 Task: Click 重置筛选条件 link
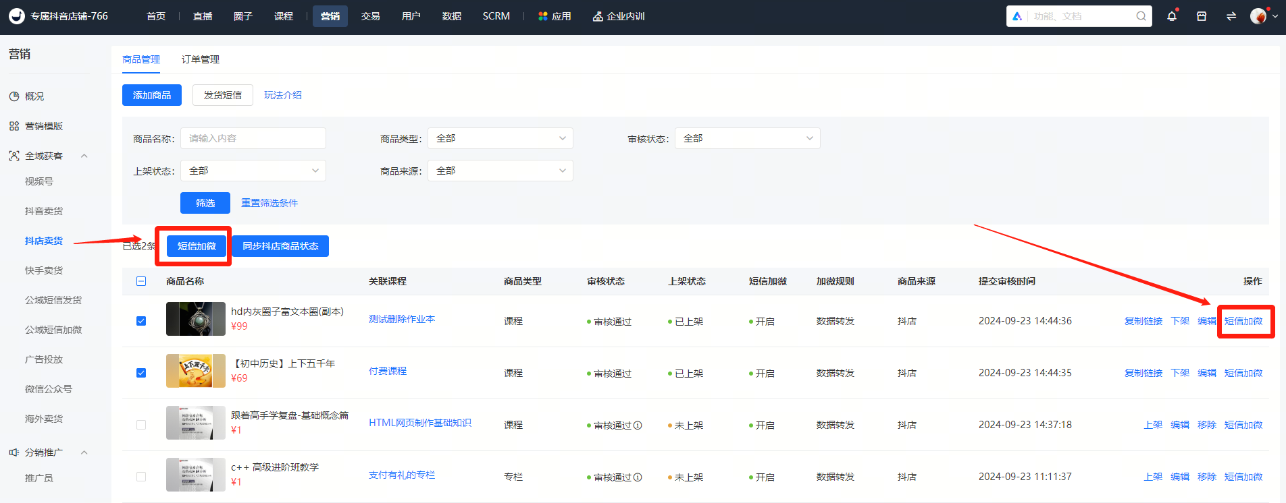click(269, 203)
